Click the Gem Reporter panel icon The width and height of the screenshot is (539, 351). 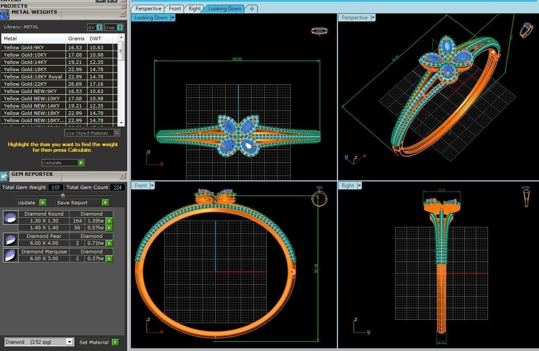tap(4, 176)
